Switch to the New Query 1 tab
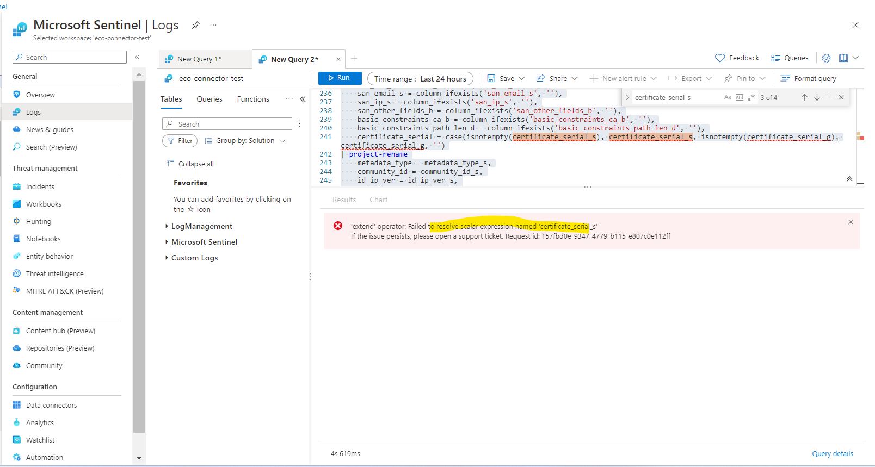 click(199, 59)
